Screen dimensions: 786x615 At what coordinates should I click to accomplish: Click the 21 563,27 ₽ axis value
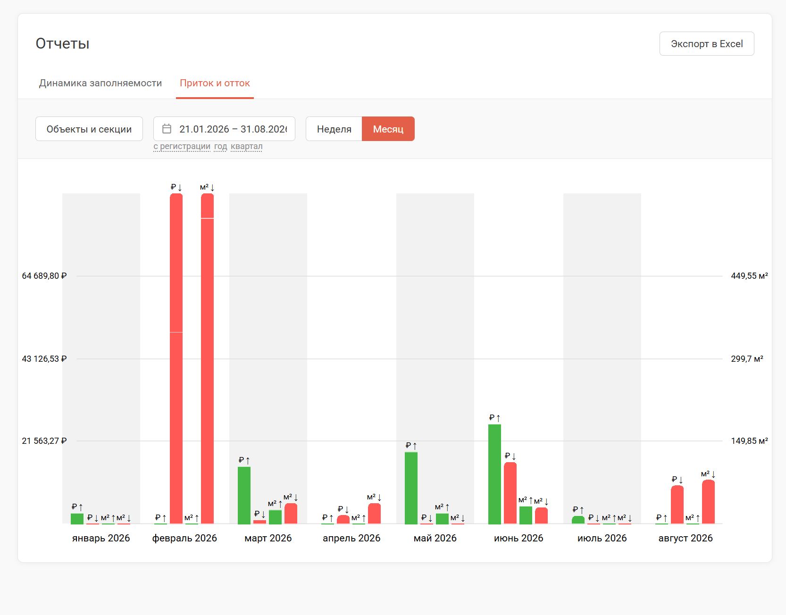pos(44,441)
